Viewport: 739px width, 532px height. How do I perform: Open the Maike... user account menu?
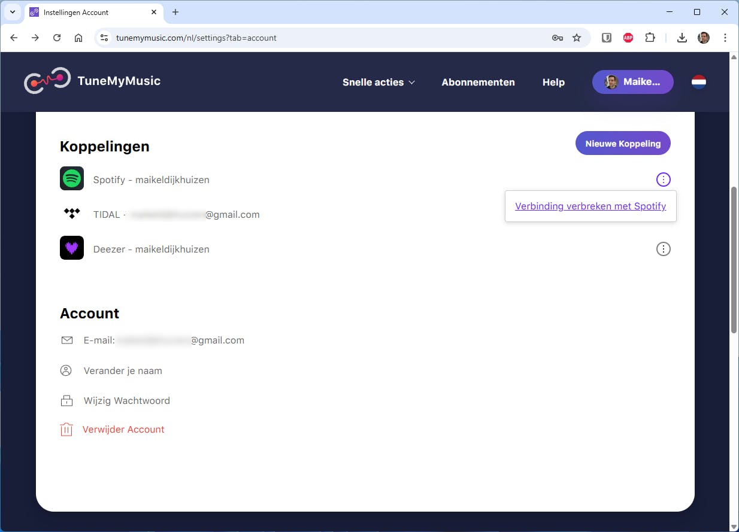[633, 82]
